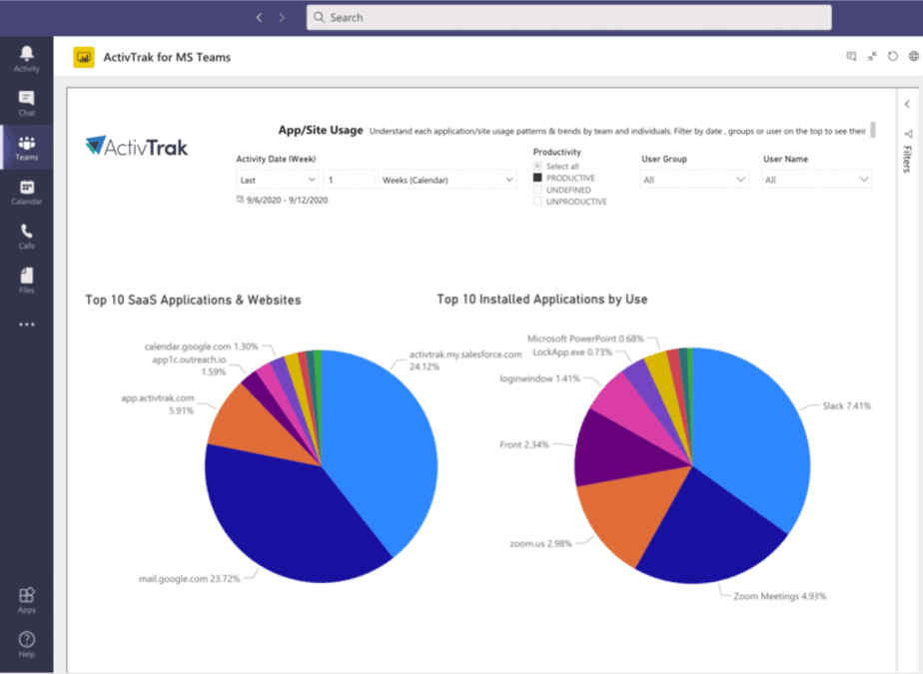This screenshot has height=674, width=923.
Task: Click Top 10 SaaS Applications & Websites title
Action: 193,300
